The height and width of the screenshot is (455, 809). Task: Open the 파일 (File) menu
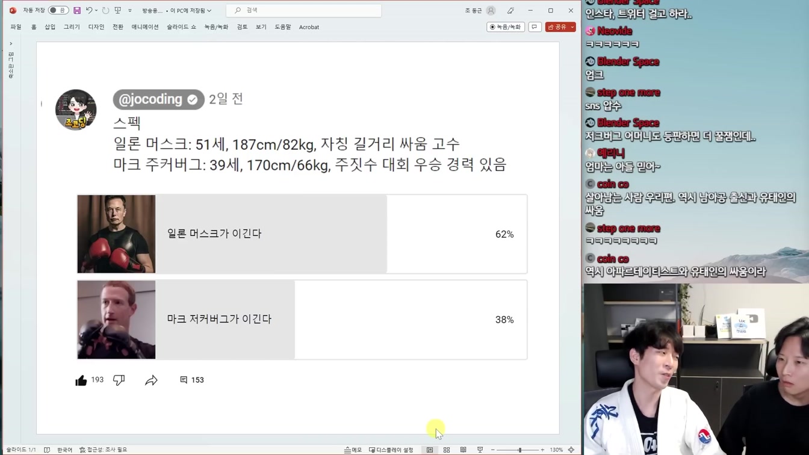point(16,27)
